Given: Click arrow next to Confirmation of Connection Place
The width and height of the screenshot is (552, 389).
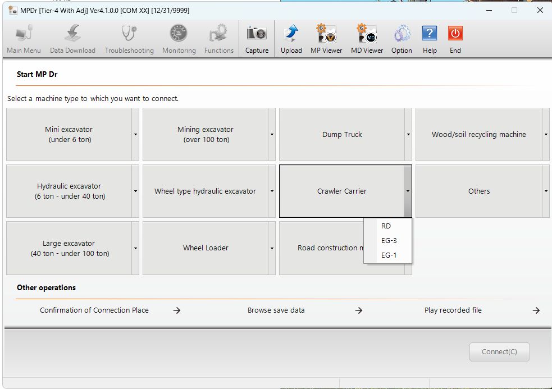Looking at the screenshot, I should tap(177, 310).
